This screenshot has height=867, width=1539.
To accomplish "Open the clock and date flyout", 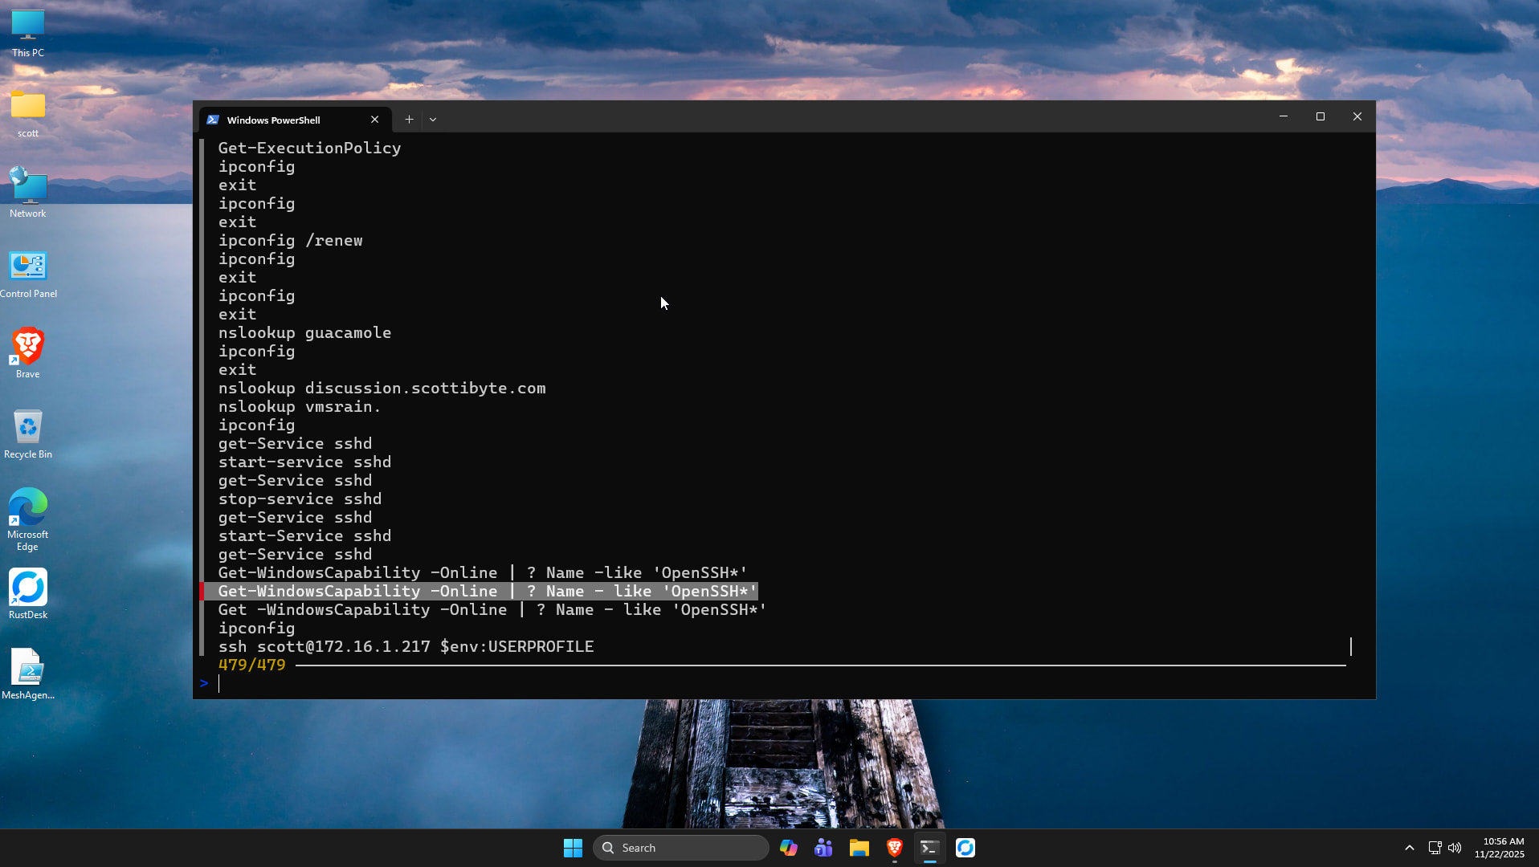I will click(x=1499, y=848).
